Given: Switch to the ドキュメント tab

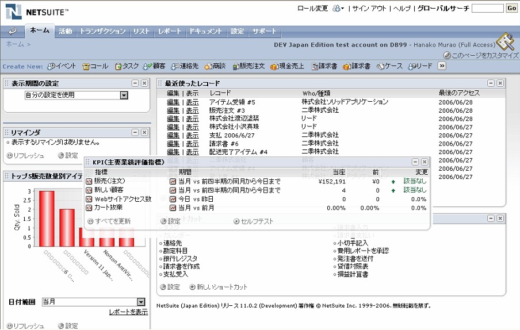Looking at the screenshot, I should (205, 31).
